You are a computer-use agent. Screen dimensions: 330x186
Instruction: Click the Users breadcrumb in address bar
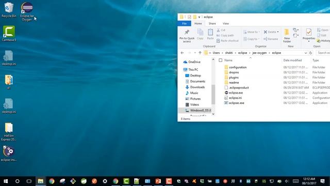pyautogui.click(x=216, y=53)
